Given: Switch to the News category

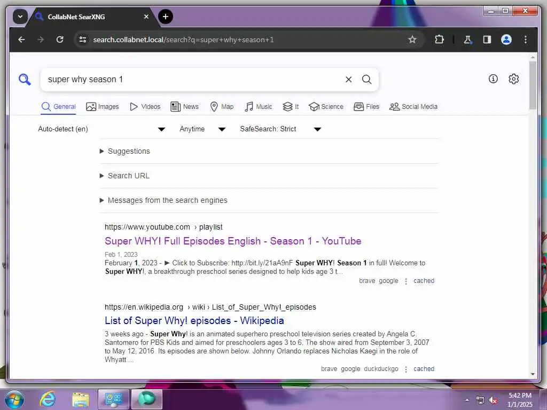Looking at the screenshot, I should coord(184,107).
